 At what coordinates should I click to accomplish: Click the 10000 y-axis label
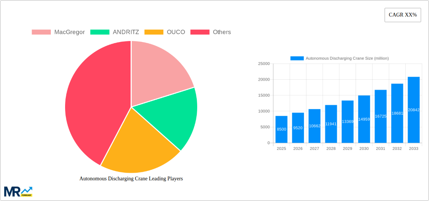pyautogui.click(x=264, y=111)
